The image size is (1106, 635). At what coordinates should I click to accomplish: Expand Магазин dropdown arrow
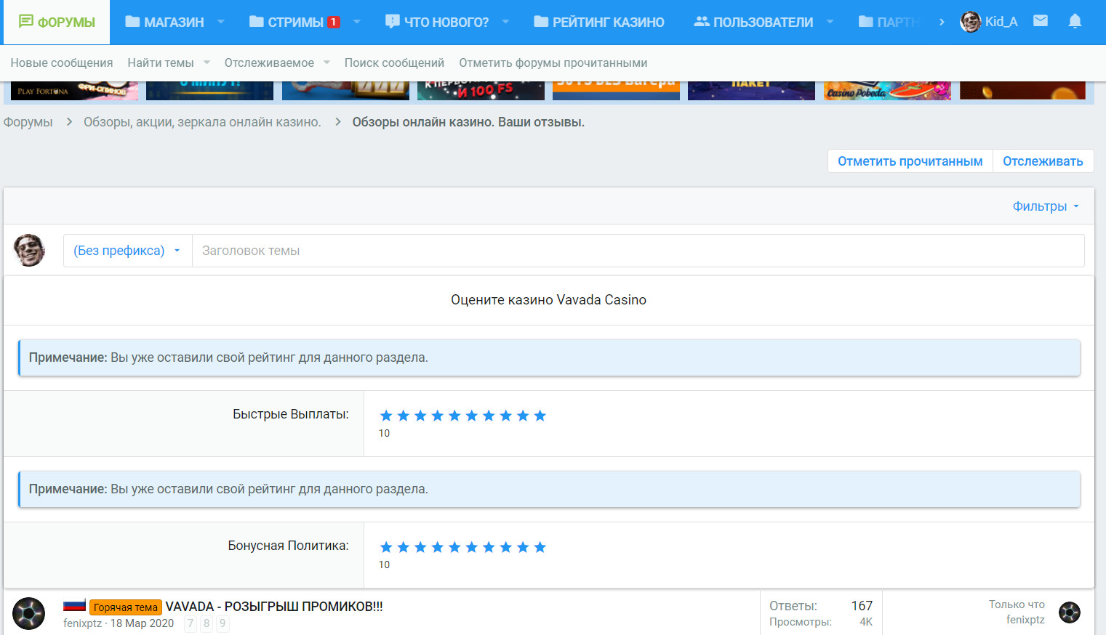[x=221, y=22]
